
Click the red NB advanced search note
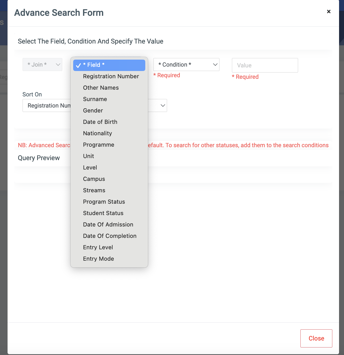173,145
